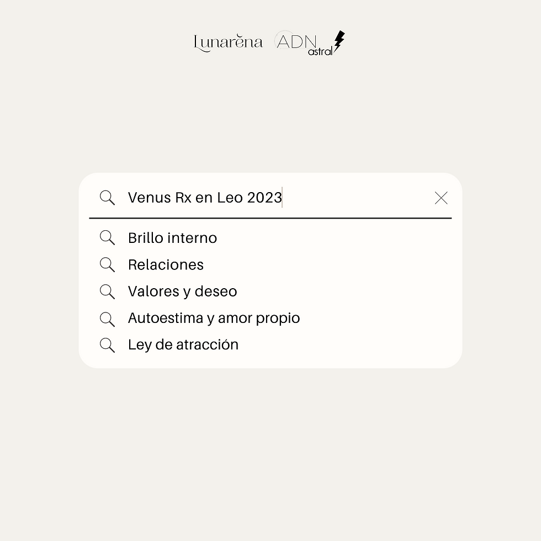Screen dimensions: 541x541
Task: Click the magnifier icon beside Venus Rx query
Action: click(107, 198)
